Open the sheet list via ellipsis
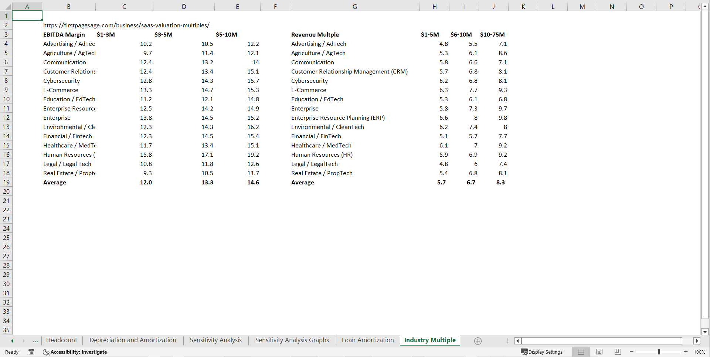The image size is (710, 357). (x=35, y=340)
